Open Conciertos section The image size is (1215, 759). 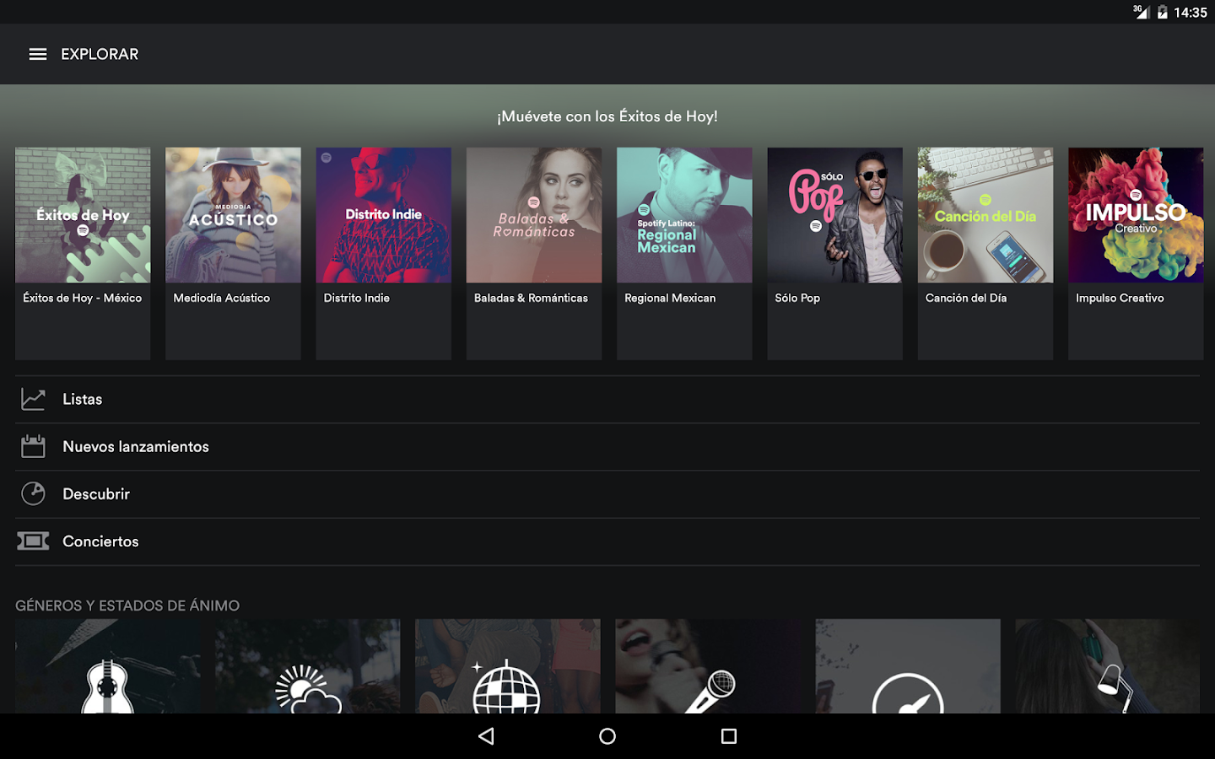pos(607,541)
